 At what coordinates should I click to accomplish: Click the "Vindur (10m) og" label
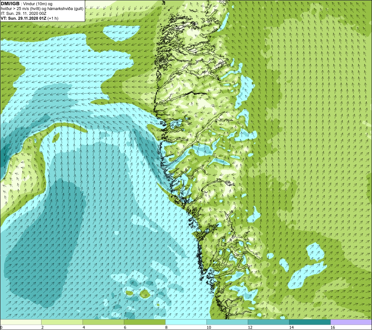38,4
